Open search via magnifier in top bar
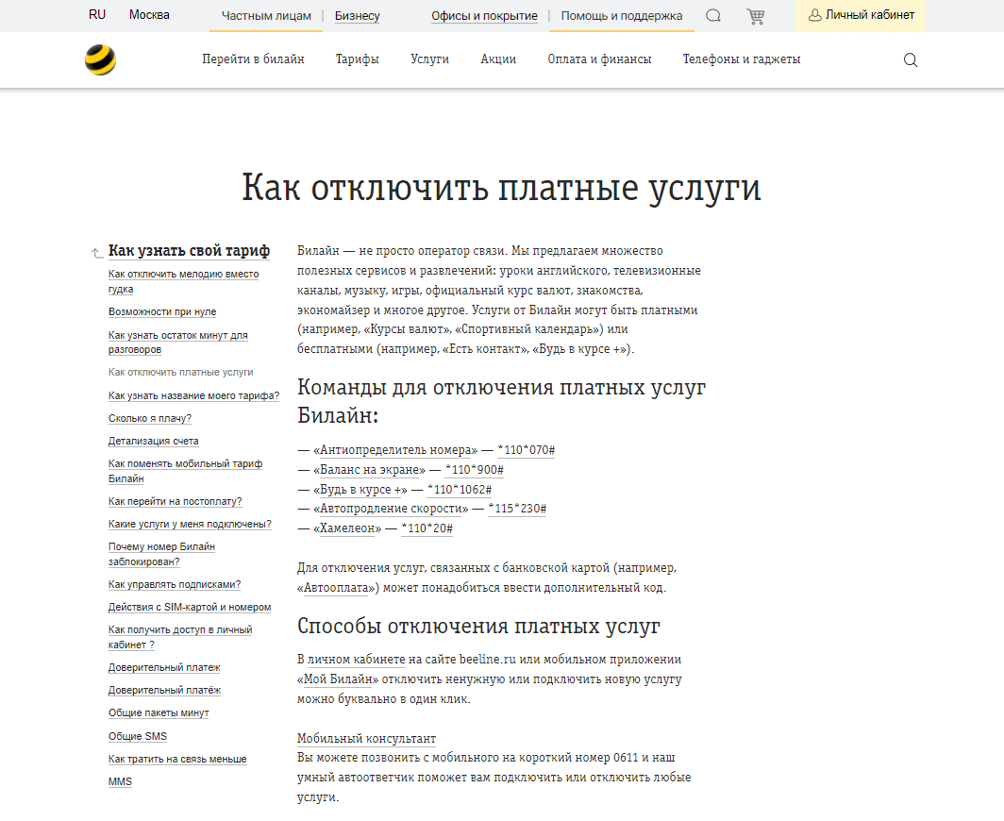Image resolution: width=1004 pixels, height=821 pixels. point(713,15)
